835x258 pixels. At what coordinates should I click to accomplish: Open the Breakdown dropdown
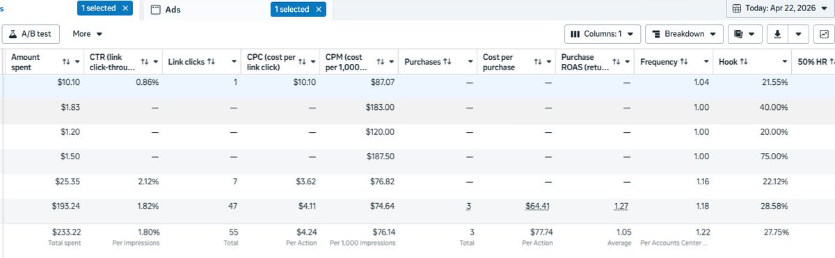[685, 33]
